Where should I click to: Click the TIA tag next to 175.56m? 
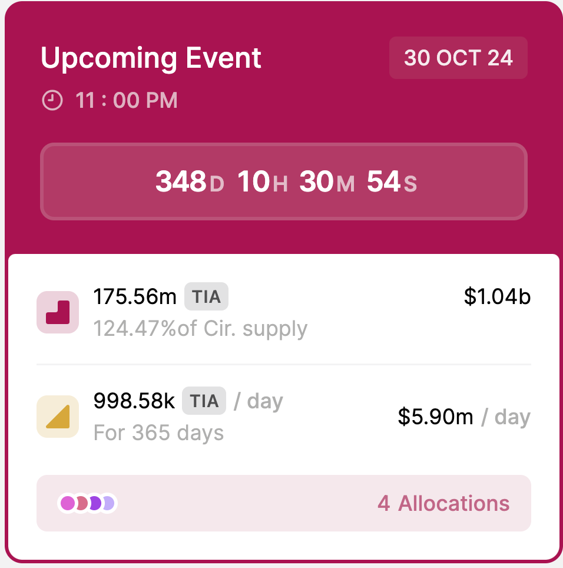click(206, 296)
